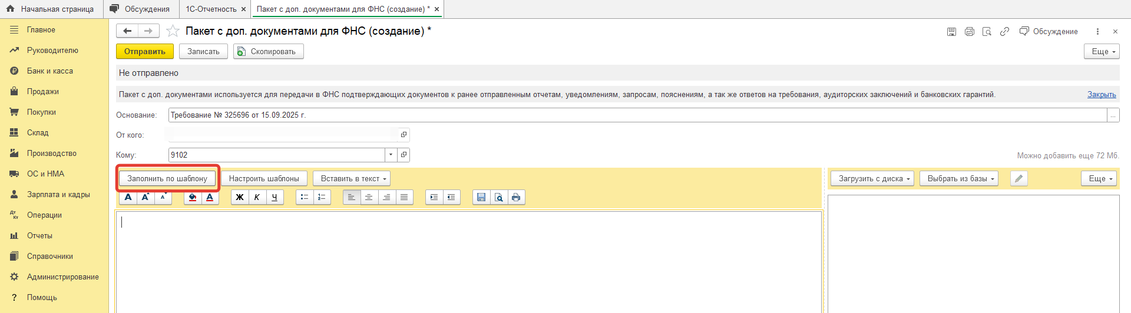Click the print icon in editor toolbar
This screenshot has height=313, width=1131.
coord(516,198)
